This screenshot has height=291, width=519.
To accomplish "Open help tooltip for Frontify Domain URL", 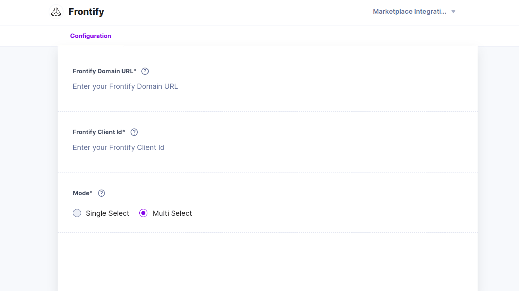I will (145, 71).
